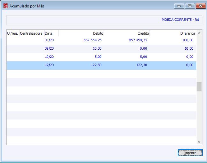Select the highlighted 12/20 row
The height and width of the screenshot is (163, 207).
click(101, 65)
